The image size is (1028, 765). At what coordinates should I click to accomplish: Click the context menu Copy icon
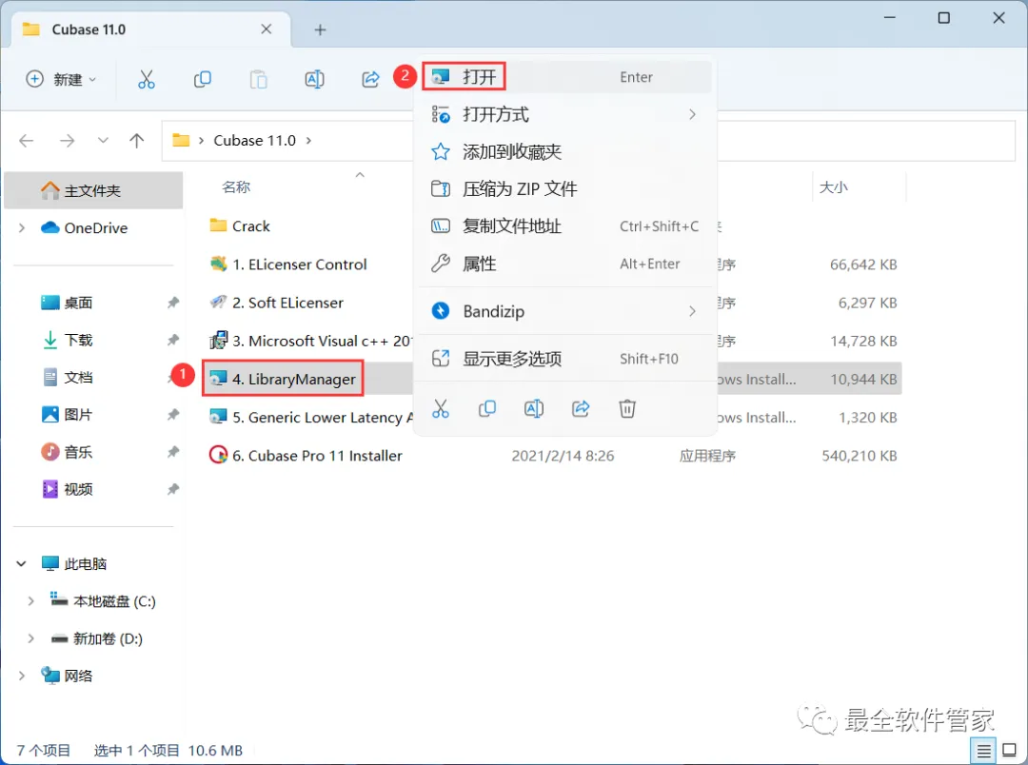[x=487, y=409]
